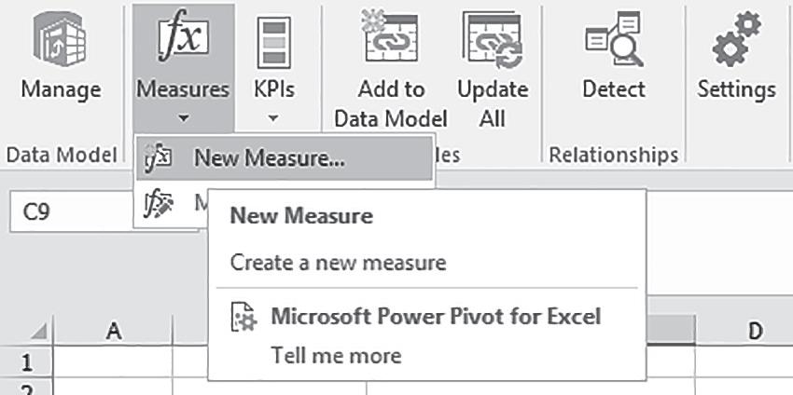The width and height of the screenshot is (793, 395).
Task: Select the New Measure... menu entry
Action: pos(269,159)
